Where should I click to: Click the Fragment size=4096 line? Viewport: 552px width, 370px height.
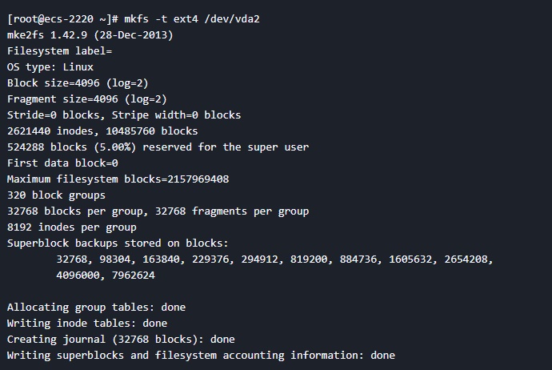coord(87,99)
